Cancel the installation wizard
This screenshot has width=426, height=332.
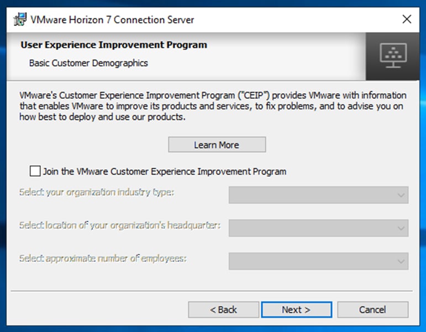(x=372, y=309)
